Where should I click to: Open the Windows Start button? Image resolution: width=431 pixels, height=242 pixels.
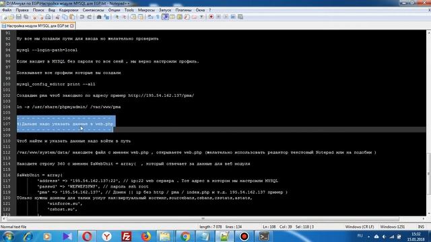(8, 237)
